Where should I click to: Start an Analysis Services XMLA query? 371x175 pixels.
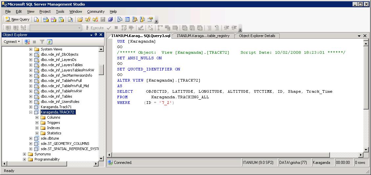61,19
